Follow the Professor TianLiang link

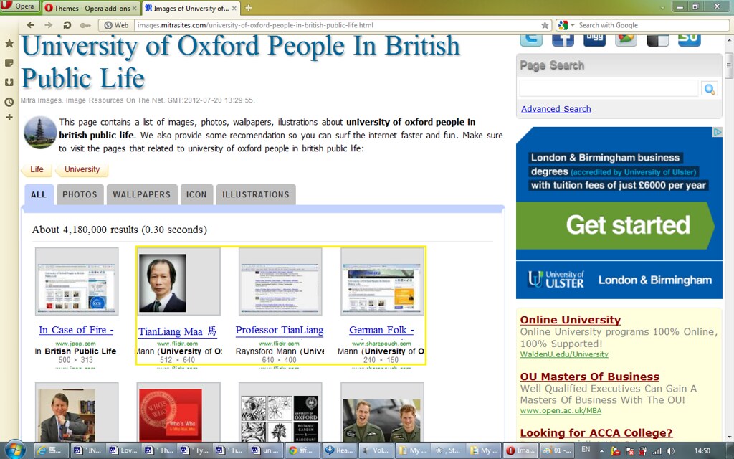[280, 330]
